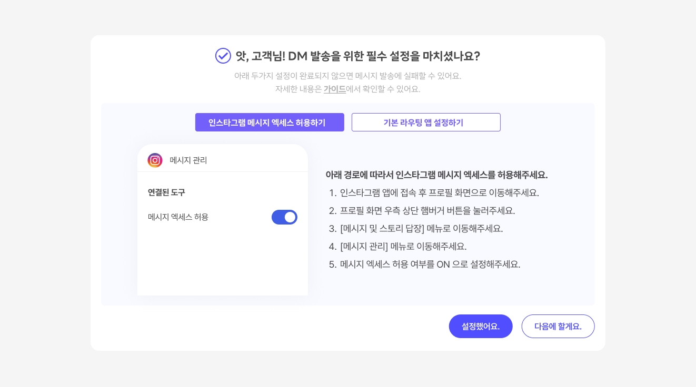
Task: Click step 1 about opening Instagram profile
Action: [x=439, y=192]
